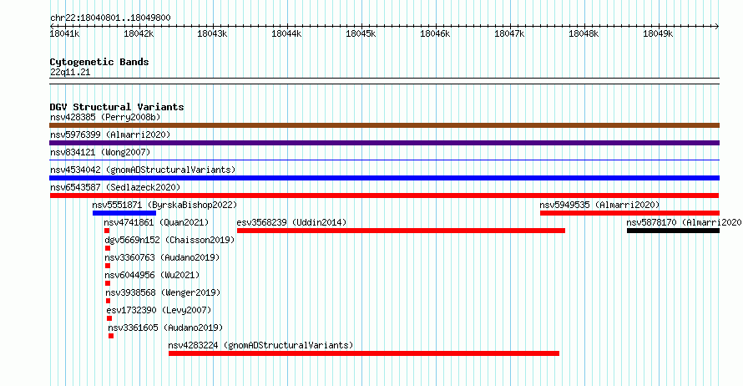Image resolution: width=743 pixels, height=386 pixels.
Task: Click small red dgv5669n152 marker
Action: [108, 248]
